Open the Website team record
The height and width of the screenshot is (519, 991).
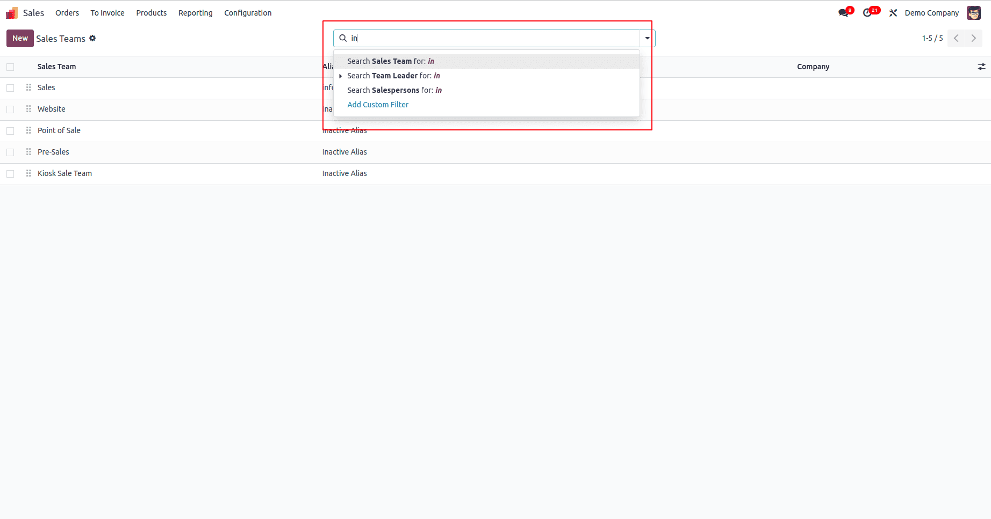click(x=52, y=109)
